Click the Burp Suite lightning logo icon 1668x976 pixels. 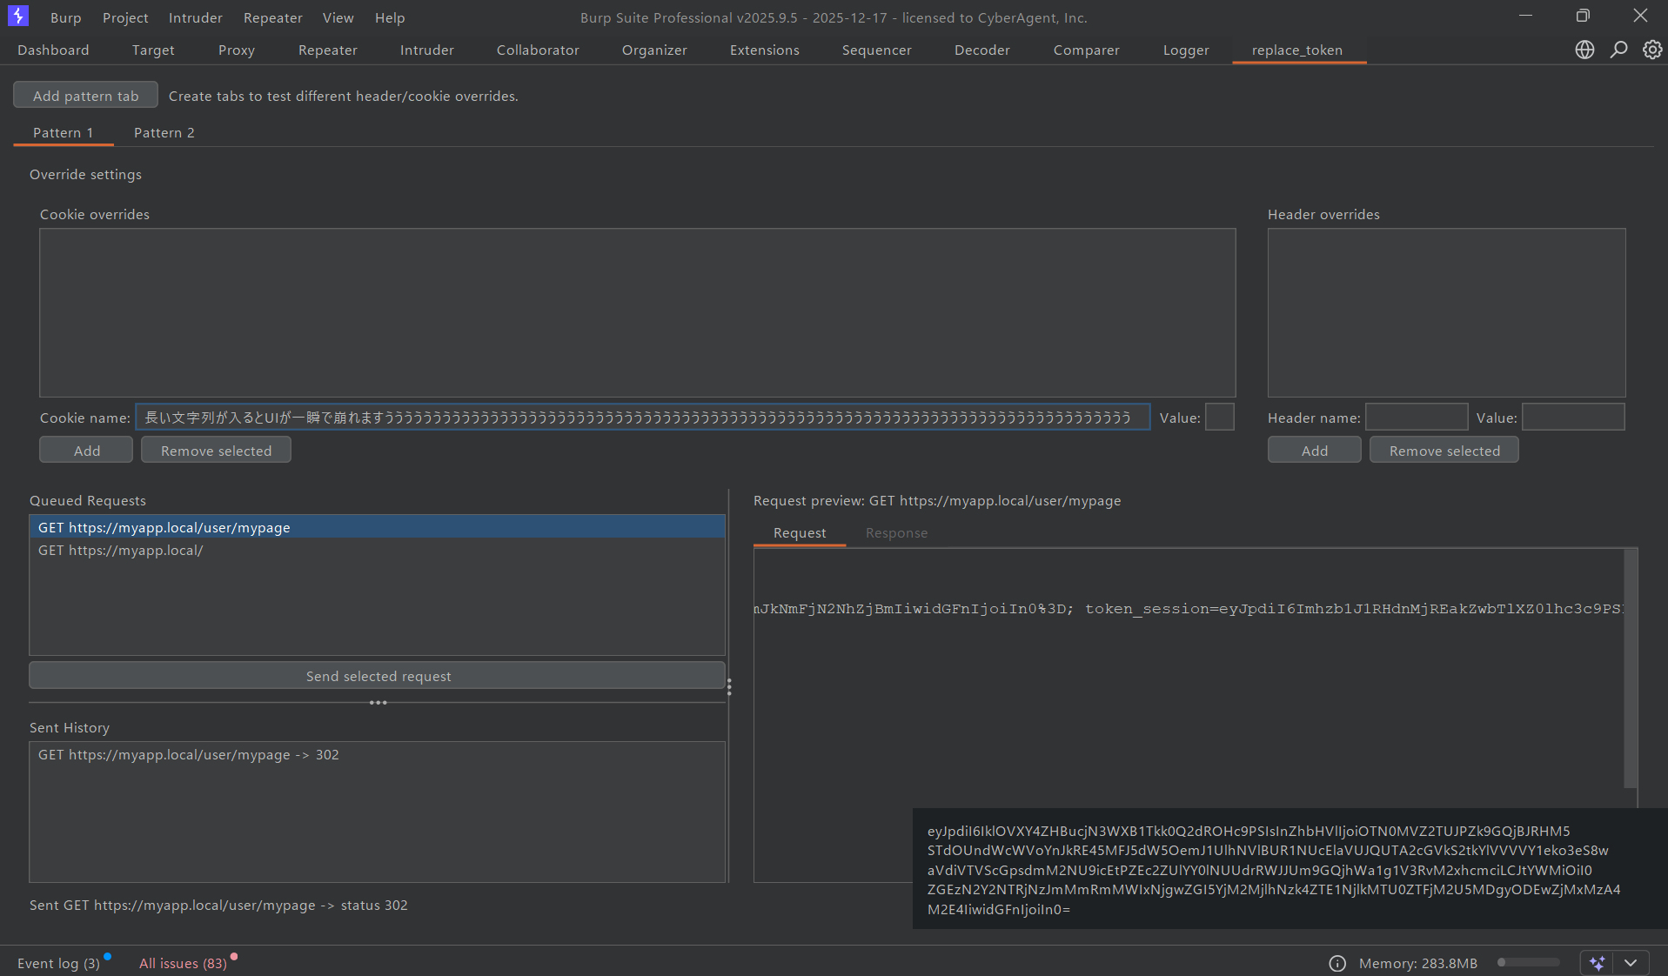coord(17,16)
